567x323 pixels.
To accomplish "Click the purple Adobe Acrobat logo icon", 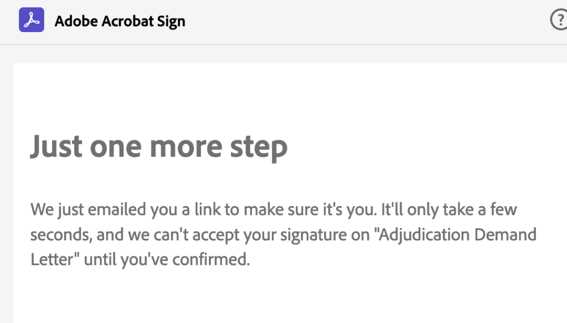I will (32, 20).
